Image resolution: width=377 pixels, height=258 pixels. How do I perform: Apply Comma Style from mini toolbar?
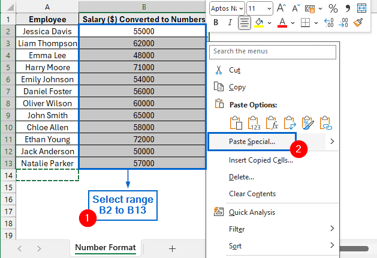(x=348, y=8)
